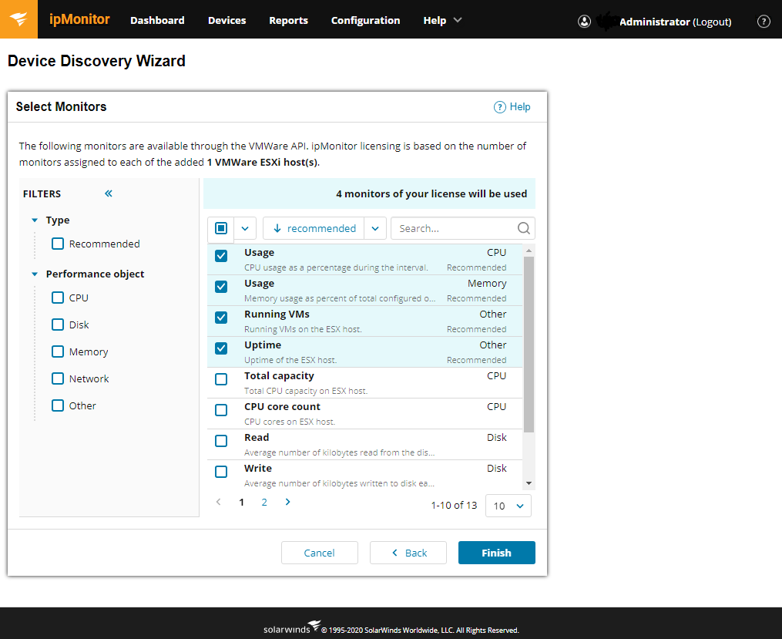Go to previous page arrow in pagination
The image size is (782, 639).
(219, 502)
